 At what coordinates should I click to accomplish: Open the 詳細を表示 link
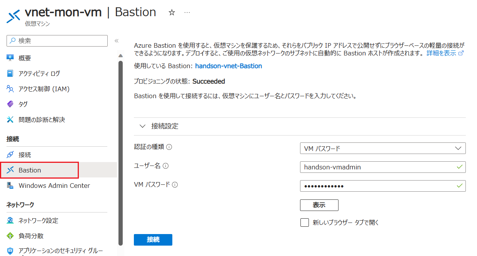445,53
